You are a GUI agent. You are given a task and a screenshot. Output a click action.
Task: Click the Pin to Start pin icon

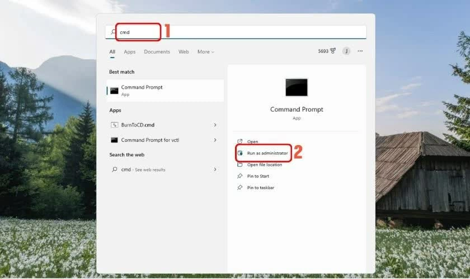click(x=240, y=176)
